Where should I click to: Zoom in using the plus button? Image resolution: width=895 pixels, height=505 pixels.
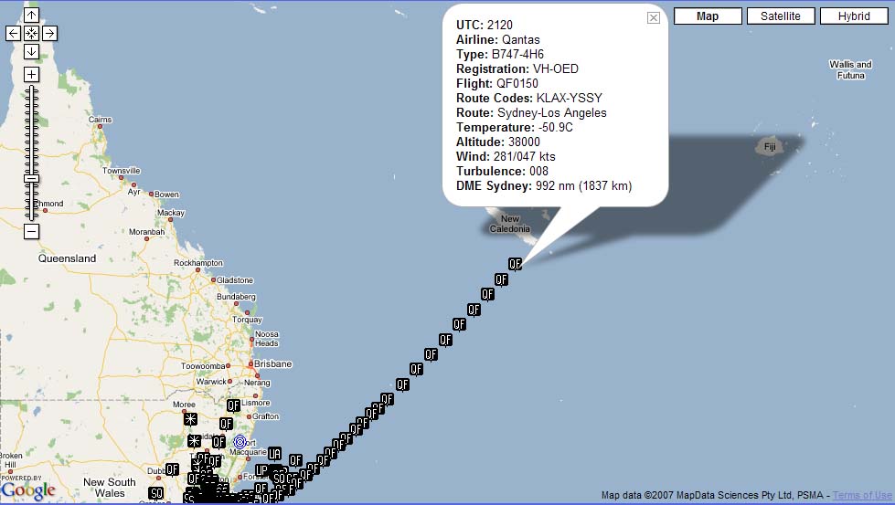point(31,75)
